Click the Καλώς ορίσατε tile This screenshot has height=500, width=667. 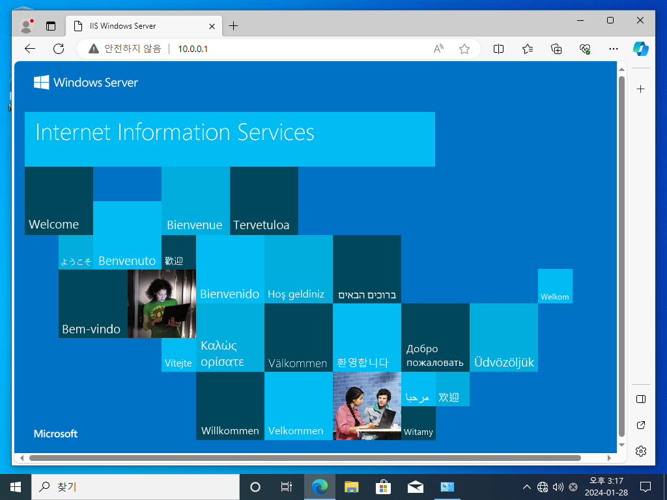click(x=230, y=338)
